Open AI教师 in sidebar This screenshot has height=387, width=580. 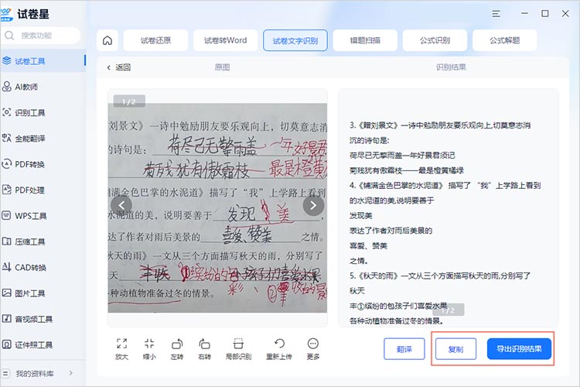pos(43,87)
